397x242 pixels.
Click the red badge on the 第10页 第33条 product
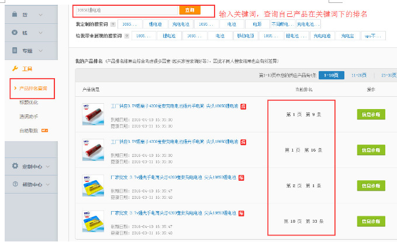pyautogui.click(x=241, y=213)
